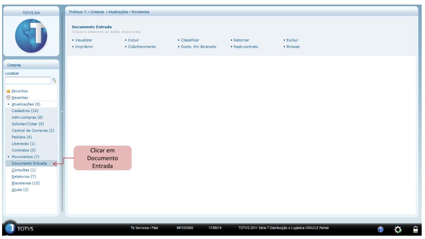Click TOTVS 2011 Série T status text
The image size is (425, 239).
pos(283,228)
